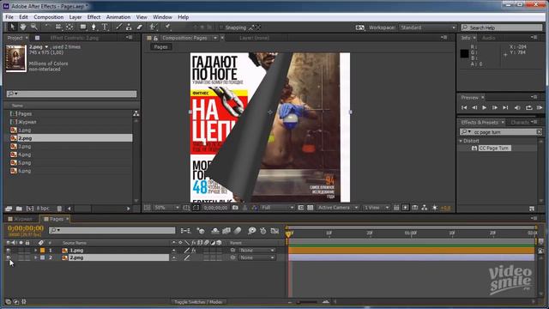Select the Rotation tool

(x=47, y=27)
